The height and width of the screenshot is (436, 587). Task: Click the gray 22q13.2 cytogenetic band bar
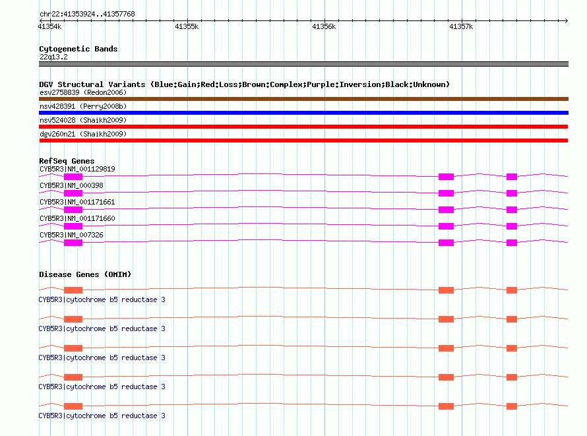click(x=303, y=64)
